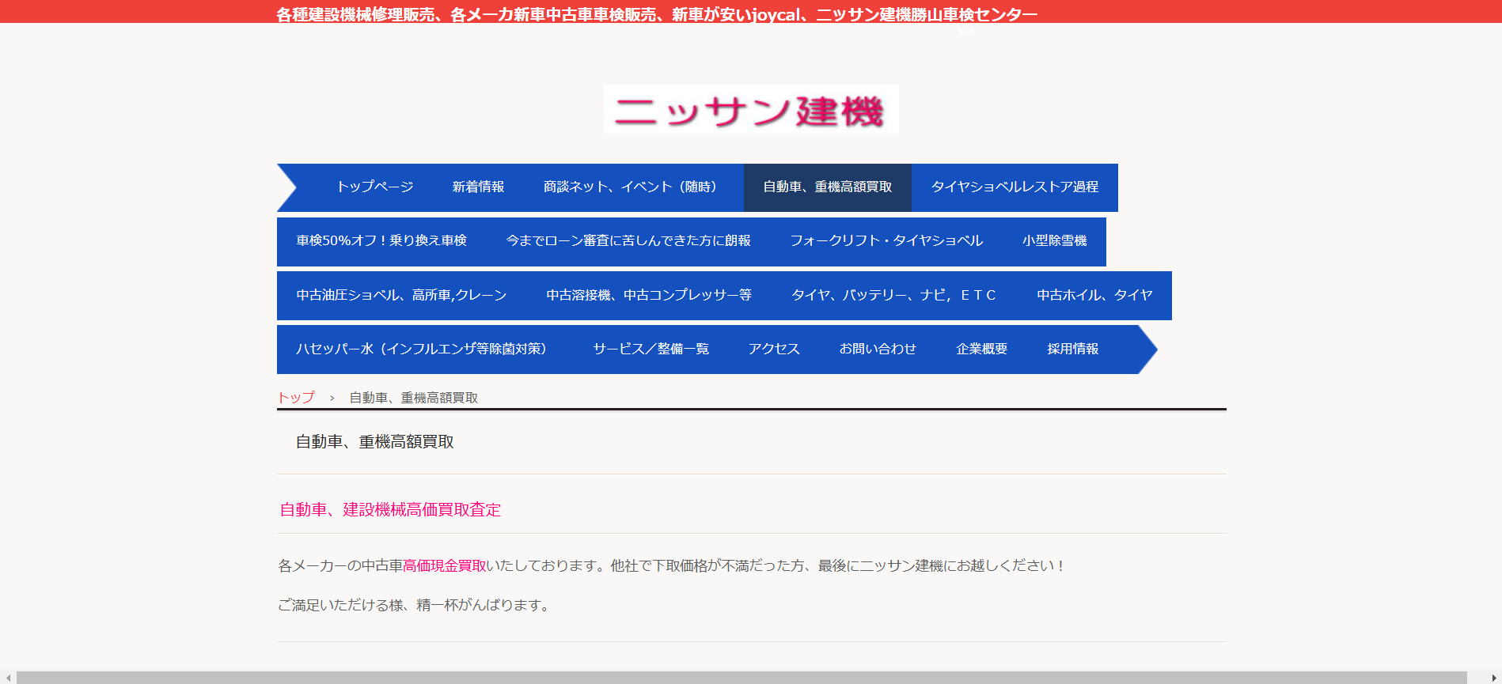Open サービス／整備一覧 menu item
Screen dimensions: 1502x684
651,350
